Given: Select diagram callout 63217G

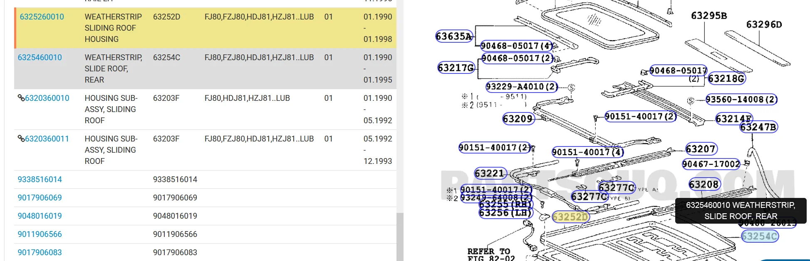Looking at the screenshot, I should [x=456, y=68].
